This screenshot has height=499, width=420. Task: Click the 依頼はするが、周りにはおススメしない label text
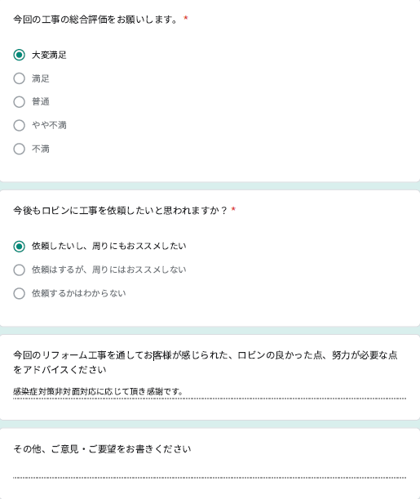click(109, 270)
